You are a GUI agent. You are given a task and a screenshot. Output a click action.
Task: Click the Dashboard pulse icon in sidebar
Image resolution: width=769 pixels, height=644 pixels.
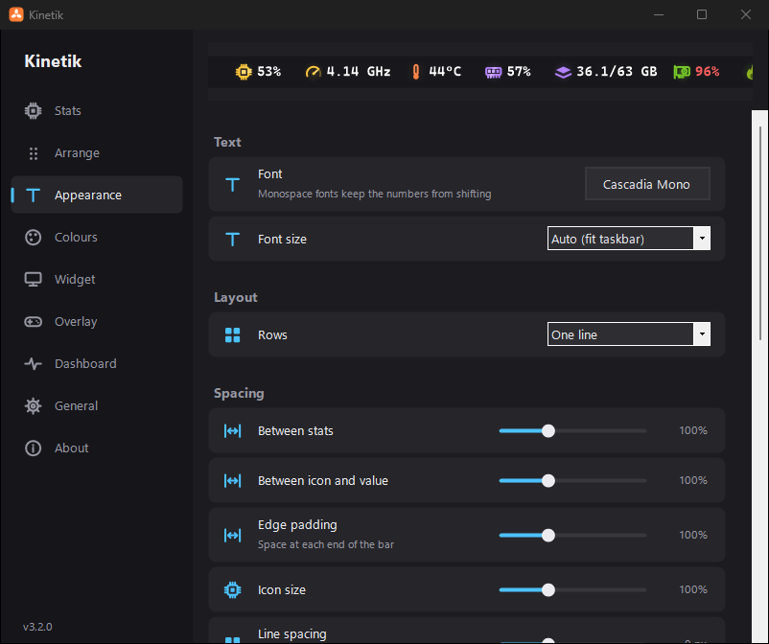coord(33,363)
